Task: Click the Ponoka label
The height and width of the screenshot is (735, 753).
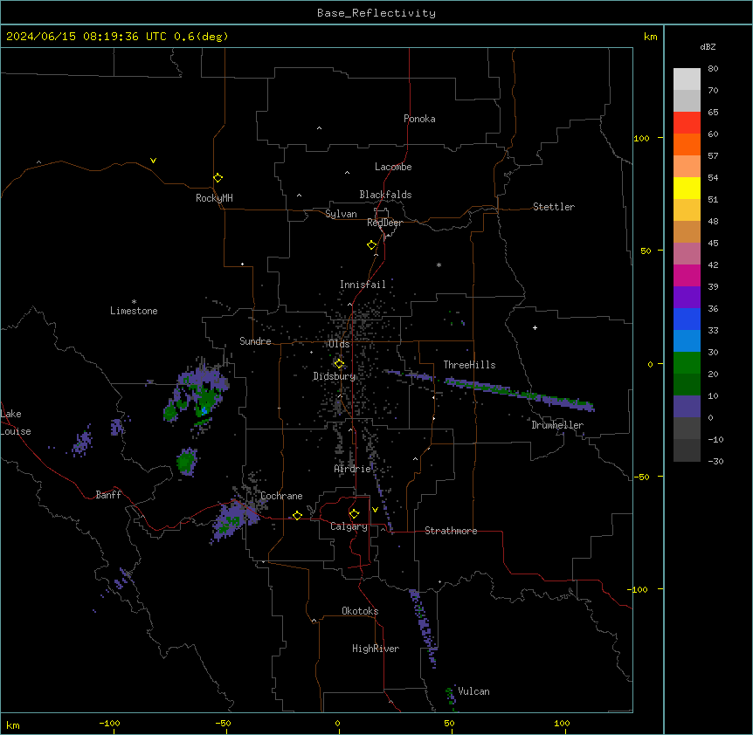Action: [x=419, y=119]
